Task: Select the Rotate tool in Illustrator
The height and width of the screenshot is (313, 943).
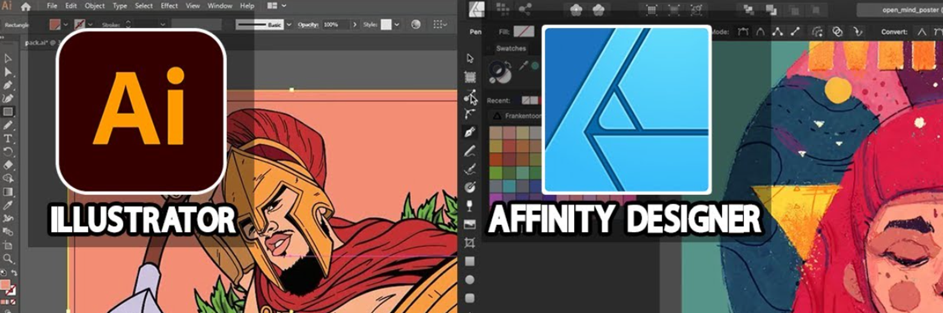Action: pyautogui.click(x=8, y=152)
